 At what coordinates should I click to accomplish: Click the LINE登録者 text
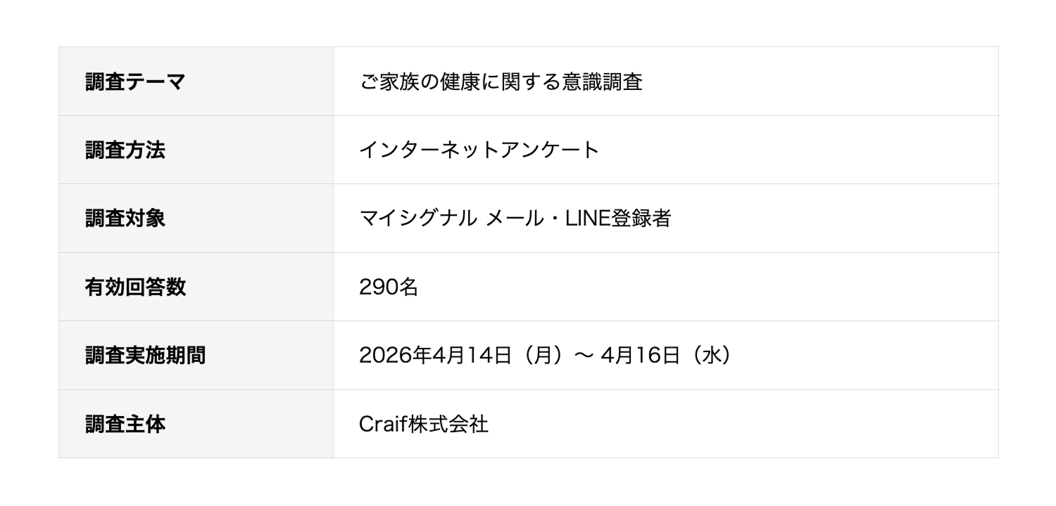618,219
